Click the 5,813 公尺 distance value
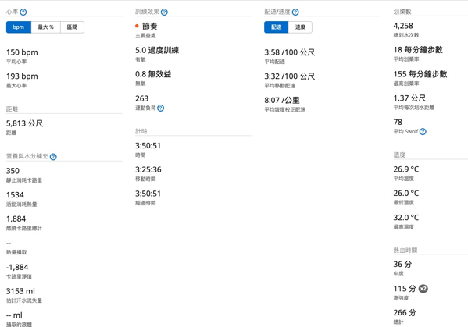This screenshot has height=327, width=468. pos(24,123)
